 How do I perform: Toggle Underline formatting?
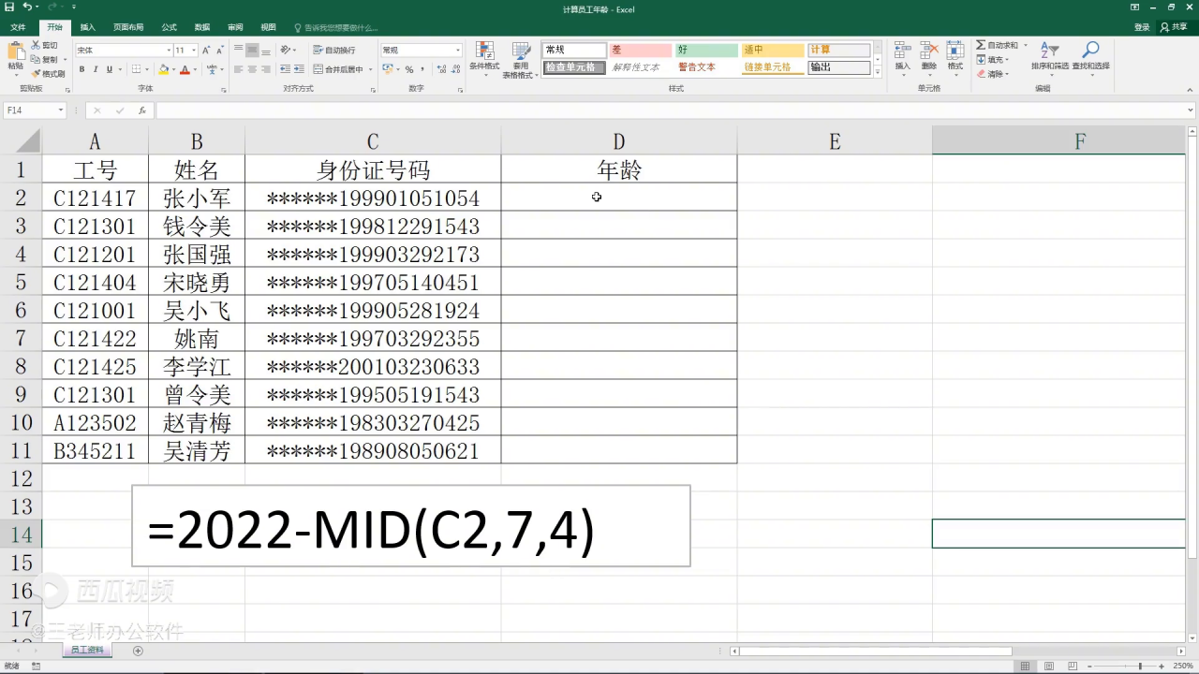[110, 69]
